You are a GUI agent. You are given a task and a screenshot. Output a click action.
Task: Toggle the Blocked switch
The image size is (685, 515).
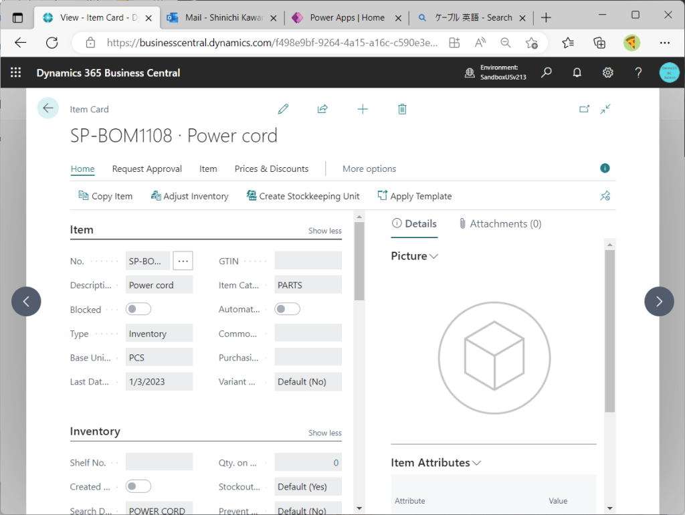click(138, 309)
